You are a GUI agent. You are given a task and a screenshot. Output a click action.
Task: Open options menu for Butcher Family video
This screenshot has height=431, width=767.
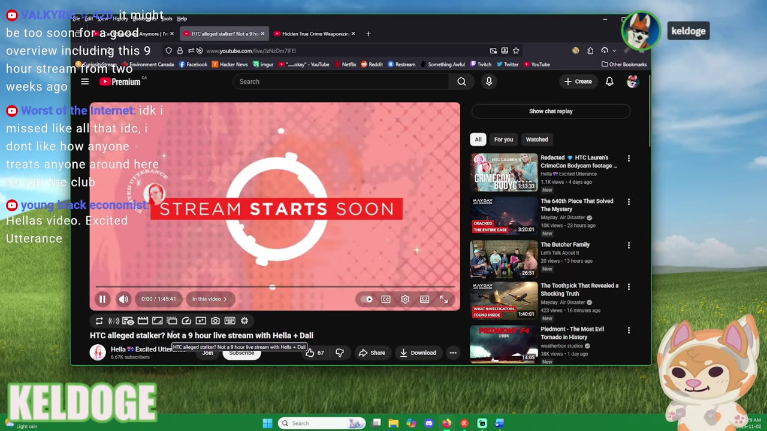point(629,245)
